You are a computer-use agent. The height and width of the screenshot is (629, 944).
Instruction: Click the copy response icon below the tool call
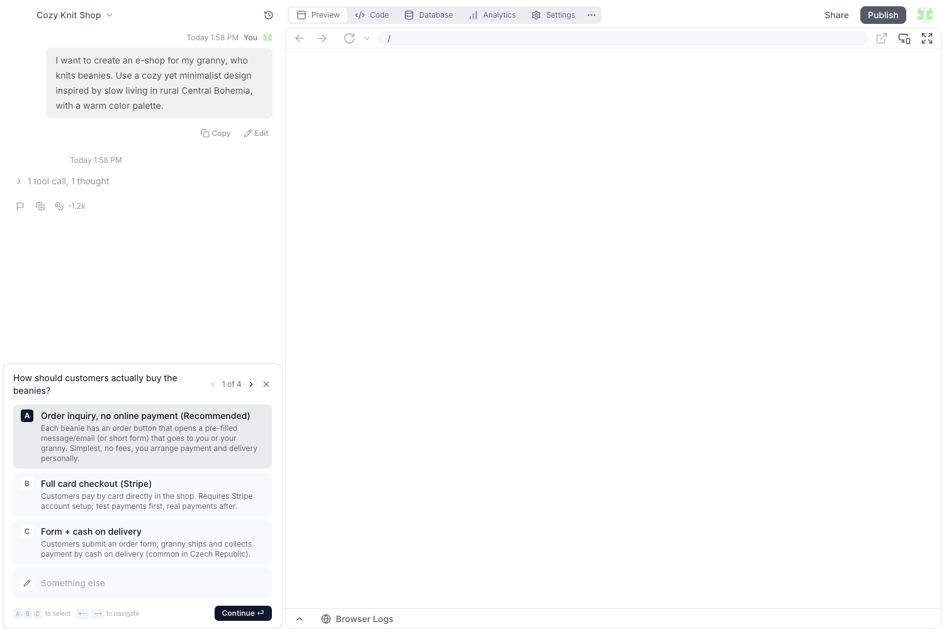pos(40,206)
